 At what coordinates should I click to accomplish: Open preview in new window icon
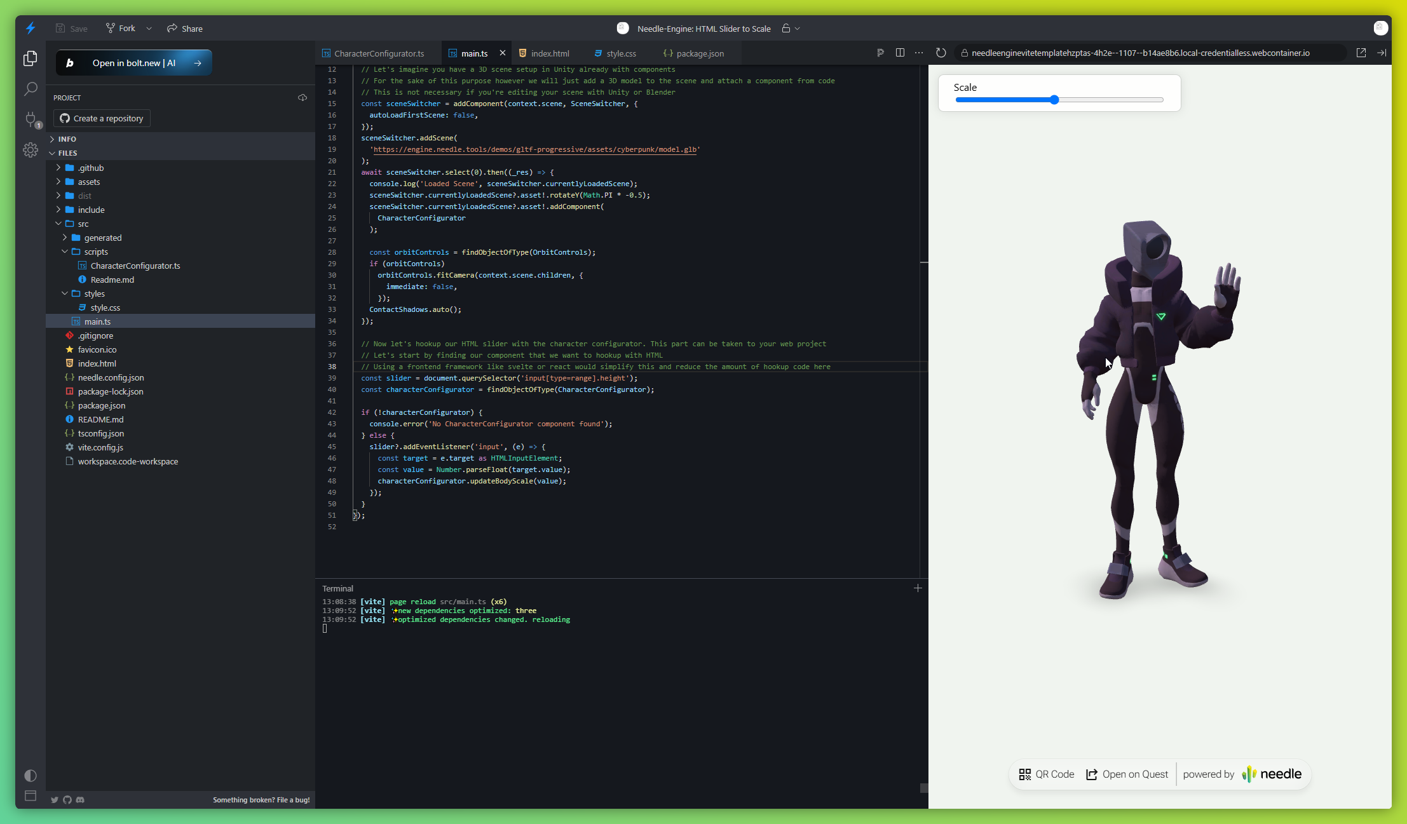click(x=1361, y=53)
